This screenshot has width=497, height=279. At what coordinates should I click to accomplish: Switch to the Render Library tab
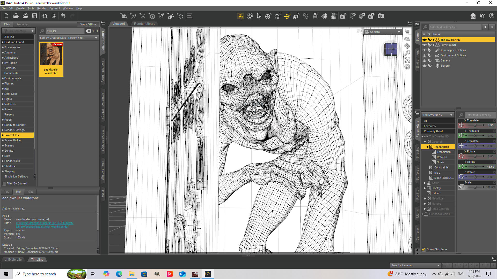[x=144, y=24]
